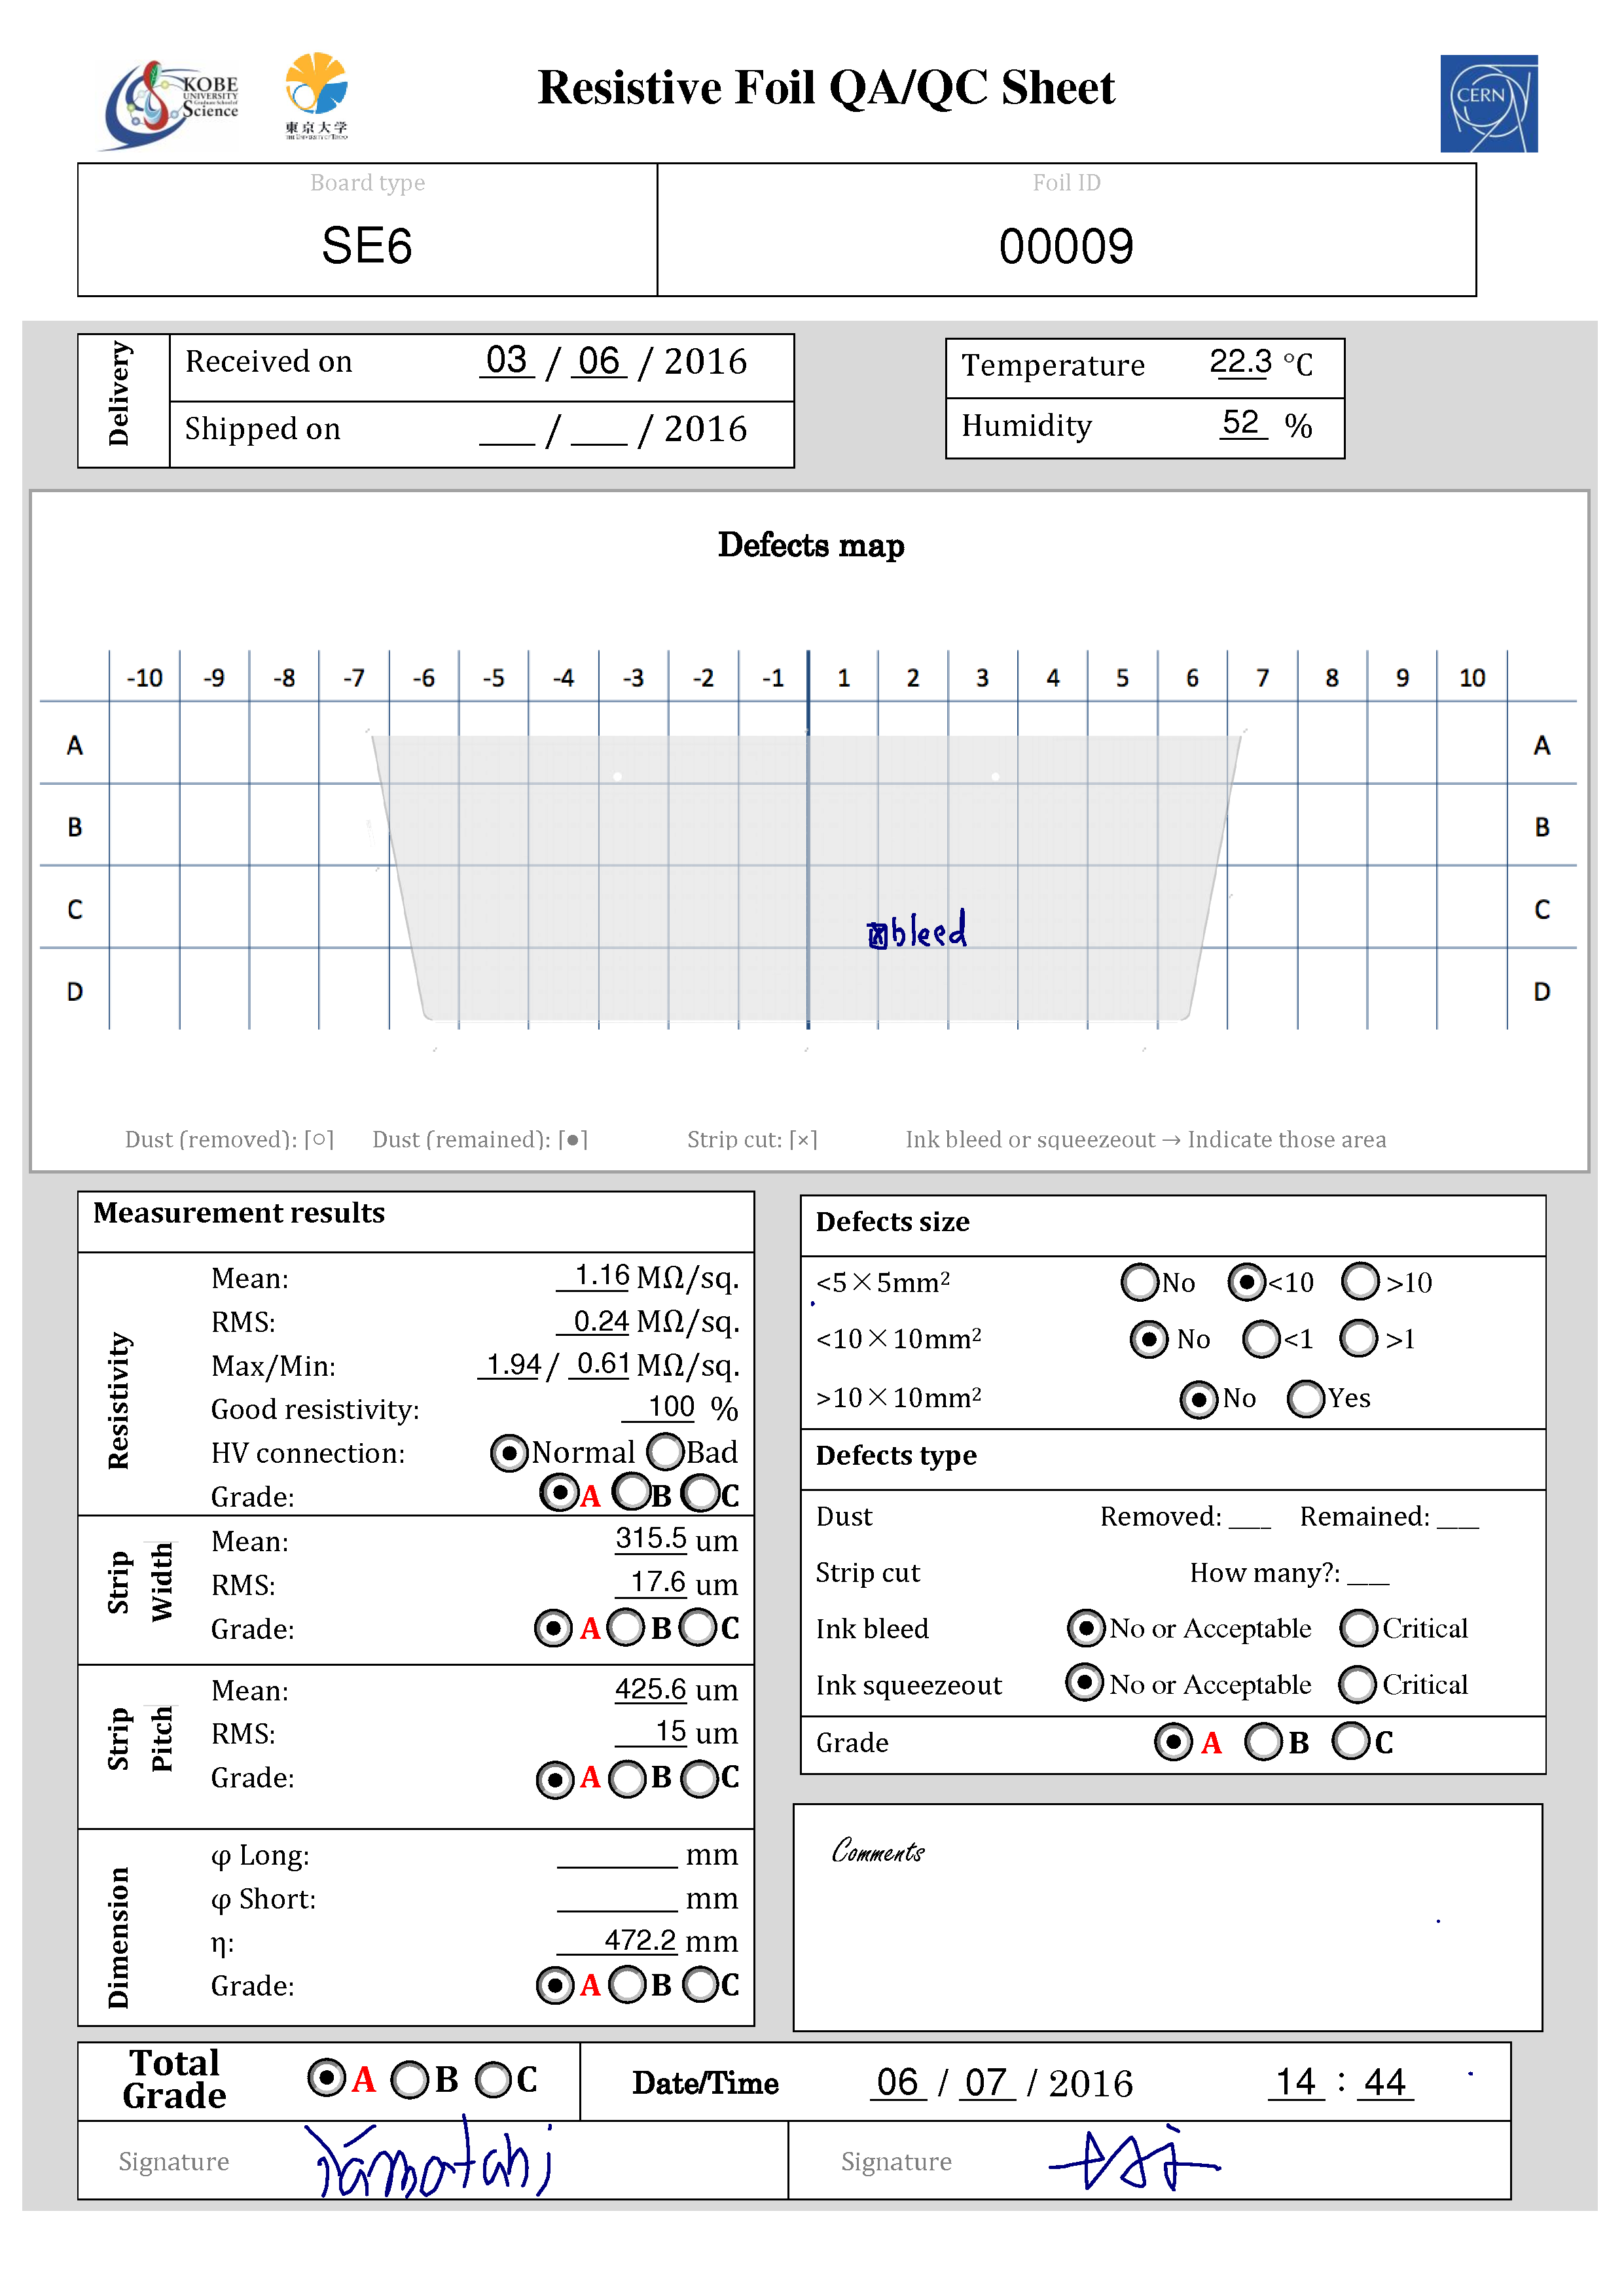Select Dimension grade C

click(x=701, y=1985)
